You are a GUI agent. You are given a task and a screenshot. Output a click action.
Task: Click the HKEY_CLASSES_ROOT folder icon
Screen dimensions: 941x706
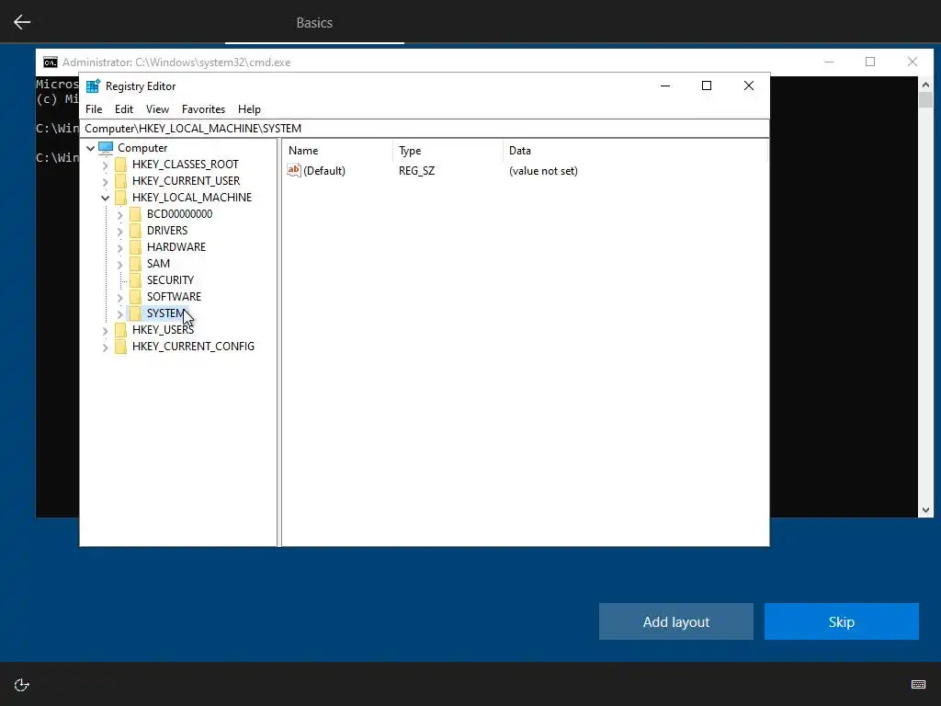120,165
